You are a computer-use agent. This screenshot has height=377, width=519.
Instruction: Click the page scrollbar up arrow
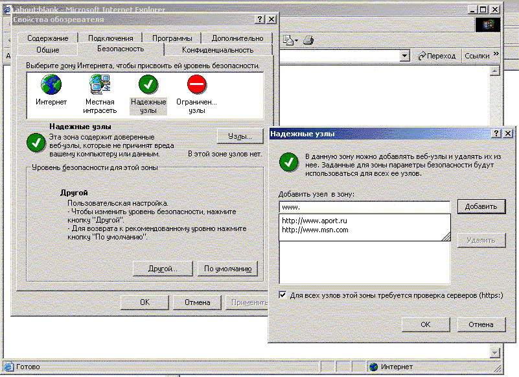(494, 71)
